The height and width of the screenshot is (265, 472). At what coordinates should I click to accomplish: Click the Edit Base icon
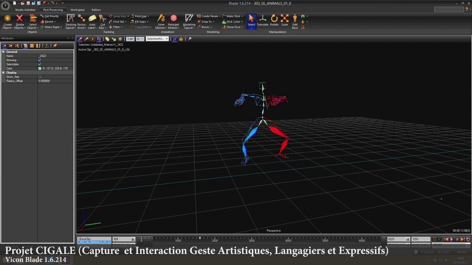[x=295, y=21]
